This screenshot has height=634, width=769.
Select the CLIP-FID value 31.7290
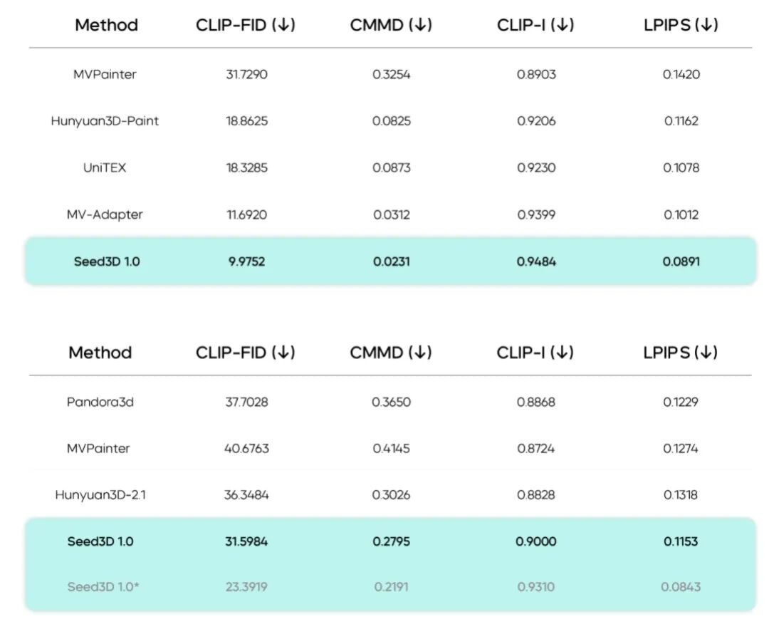tap(246, 74)
